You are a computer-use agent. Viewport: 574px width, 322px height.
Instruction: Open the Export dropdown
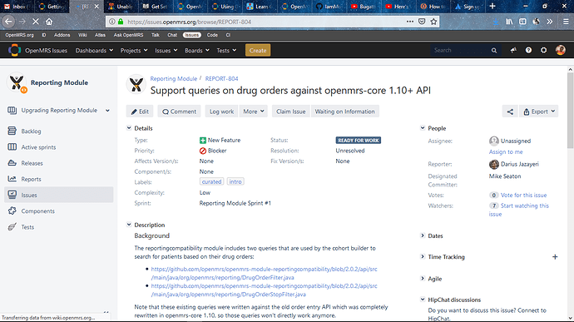click(539, 111)
